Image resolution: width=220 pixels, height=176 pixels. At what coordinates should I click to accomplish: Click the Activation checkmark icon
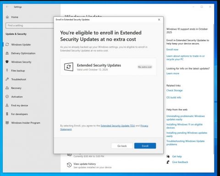[7, 97]
